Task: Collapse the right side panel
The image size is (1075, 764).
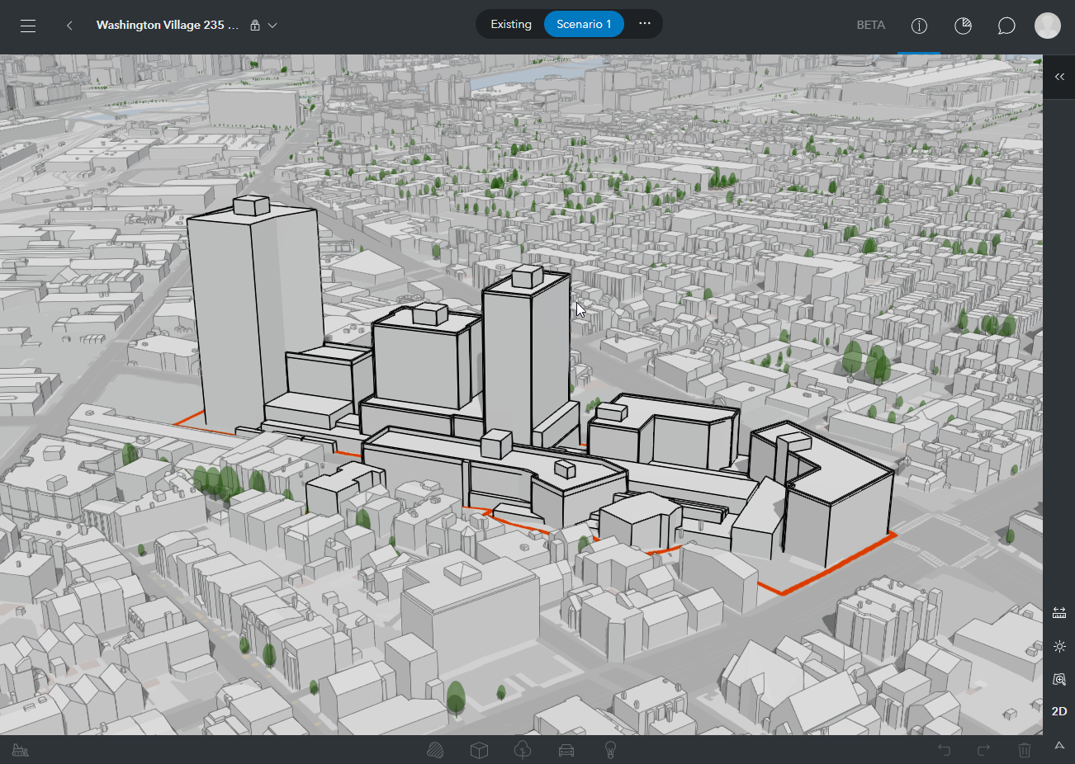Action: click(x=1059, y=77)
